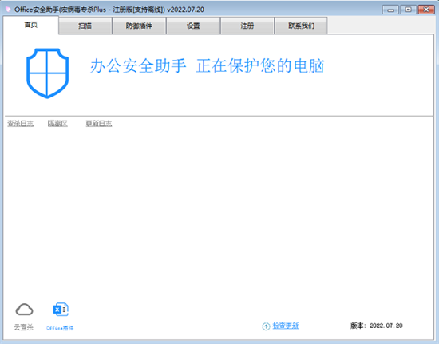The height and width of the screenshot is (344, 439).
Task: Click the 检查更新 link
Action: click(x=286, y=326)
